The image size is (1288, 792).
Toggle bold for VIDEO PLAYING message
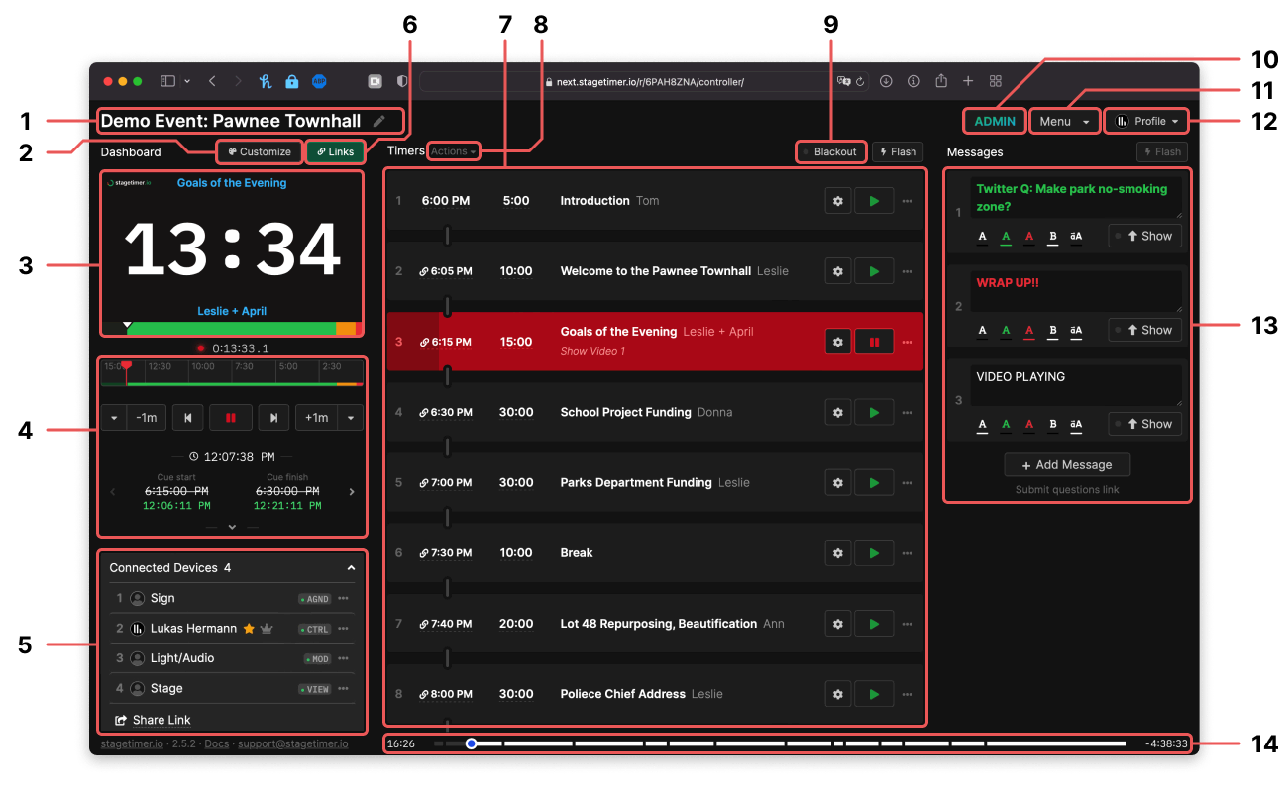click(x=1053, y=425)
